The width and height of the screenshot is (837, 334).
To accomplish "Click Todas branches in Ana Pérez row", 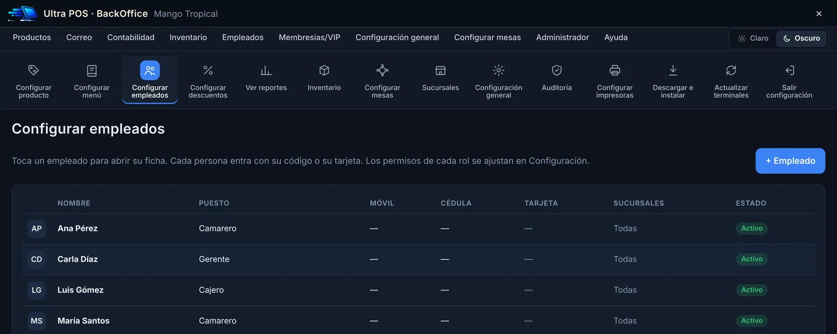I will click(x=625, y=228).
